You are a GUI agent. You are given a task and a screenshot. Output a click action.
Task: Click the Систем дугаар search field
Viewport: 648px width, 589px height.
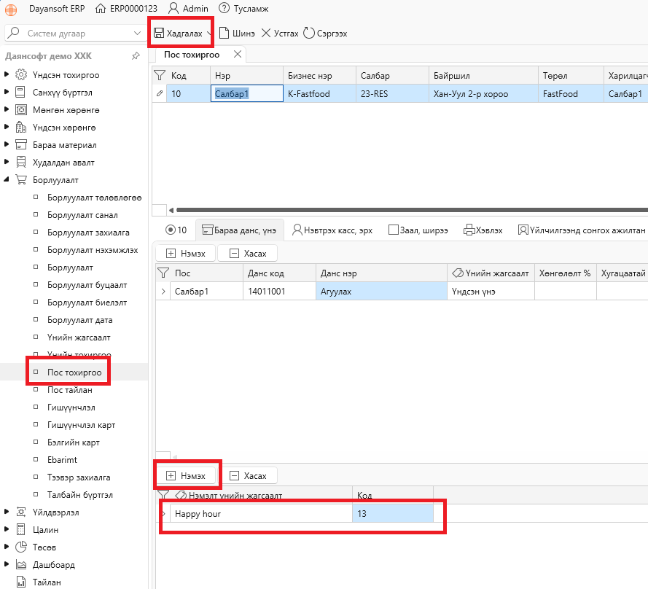tap(77, 33)
